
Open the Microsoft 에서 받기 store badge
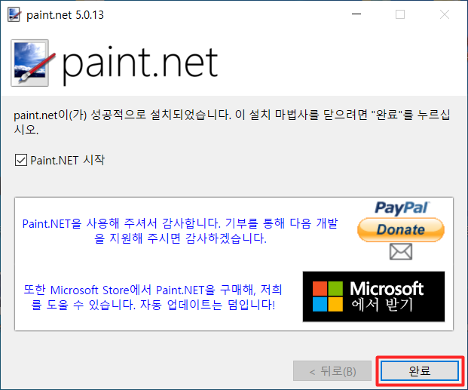(374, 296)
